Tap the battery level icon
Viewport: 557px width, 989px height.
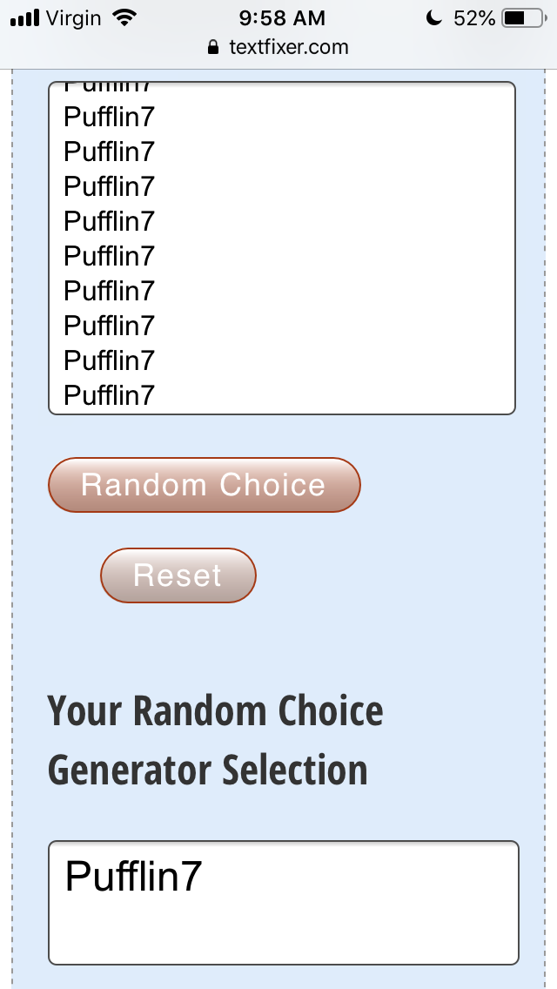[524, 18]
